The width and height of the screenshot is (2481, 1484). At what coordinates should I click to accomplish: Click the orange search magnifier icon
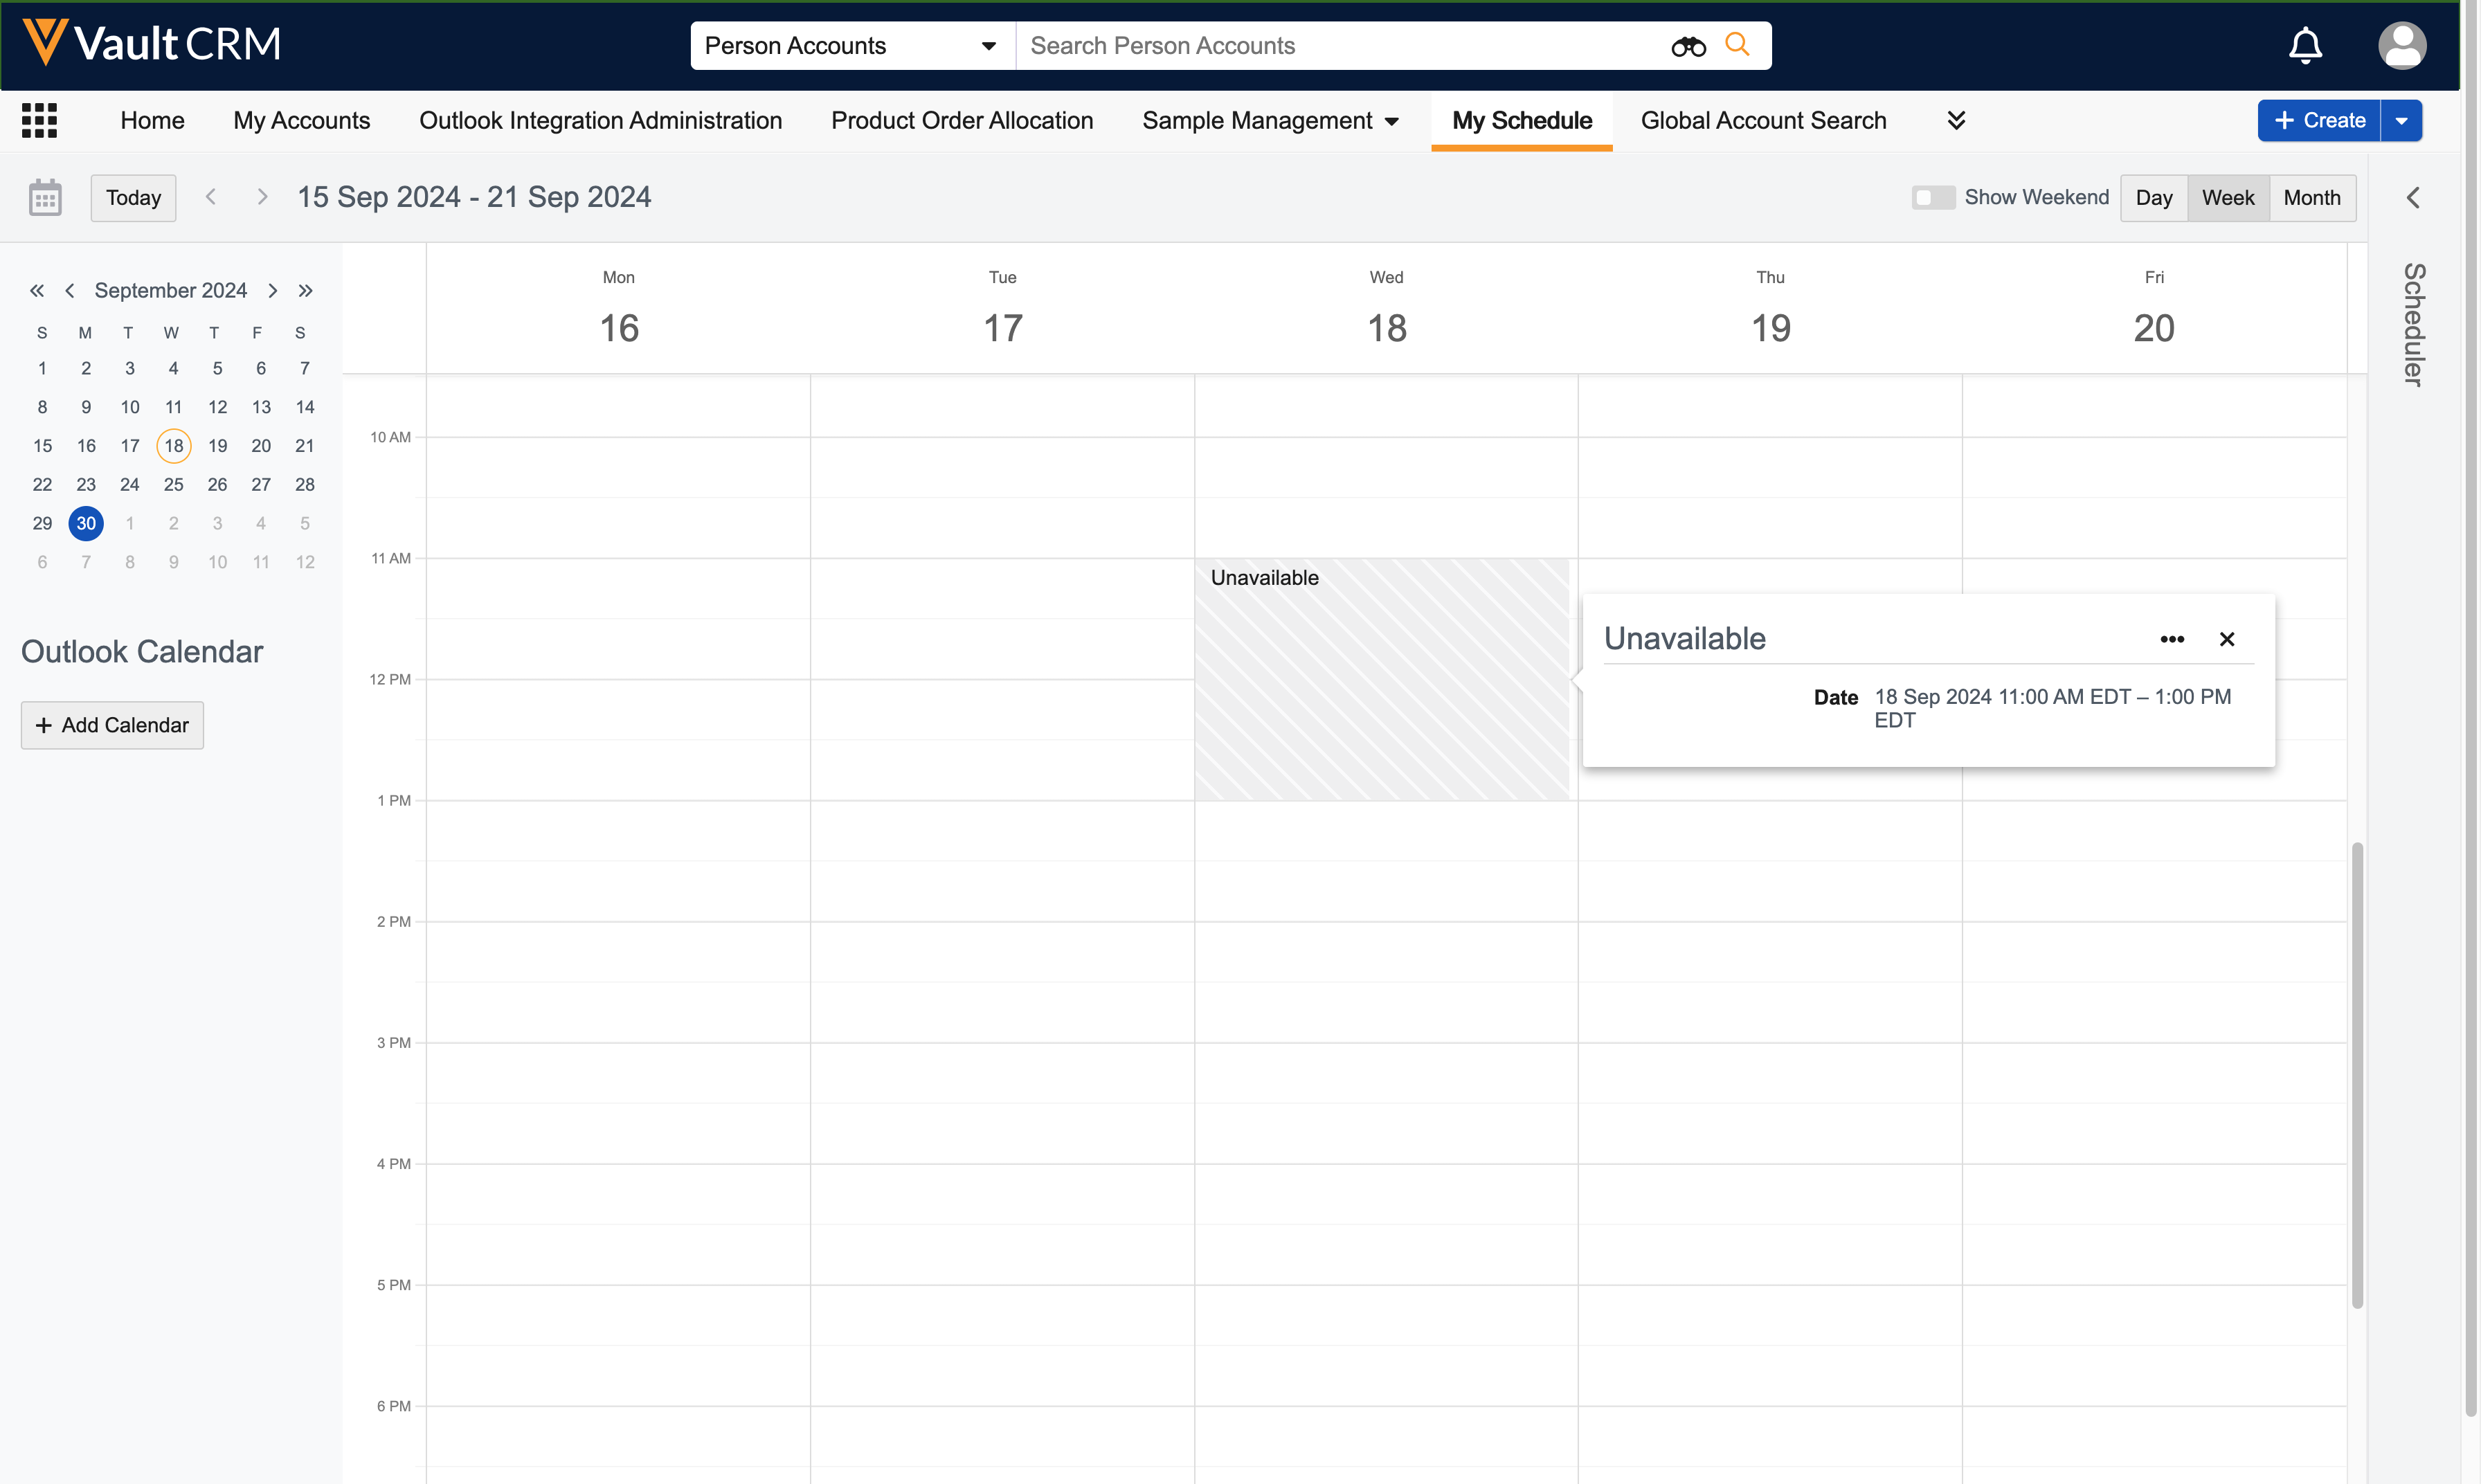[x=1738, y=45]
